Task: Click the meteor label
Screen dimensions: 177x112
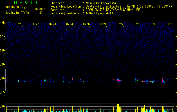Action: (40, 9)
